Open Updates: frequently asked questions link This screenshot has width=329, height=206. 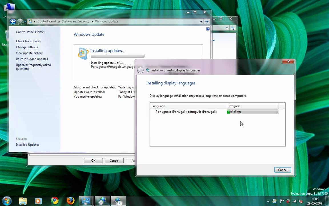33,67
